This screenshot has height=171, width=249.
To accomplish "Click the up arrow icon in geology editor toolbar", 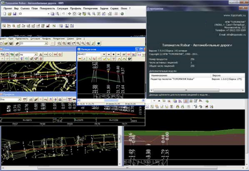I will click(159, 101).
